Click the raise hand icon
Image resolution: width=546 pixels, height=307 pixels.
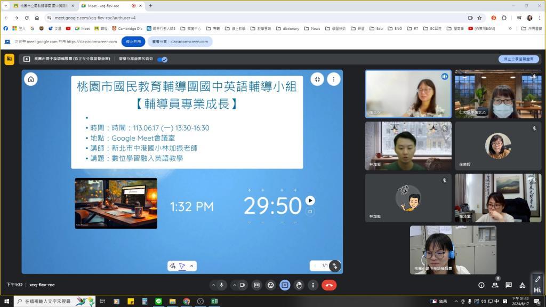pyautogui.click(x=299, y=285)
